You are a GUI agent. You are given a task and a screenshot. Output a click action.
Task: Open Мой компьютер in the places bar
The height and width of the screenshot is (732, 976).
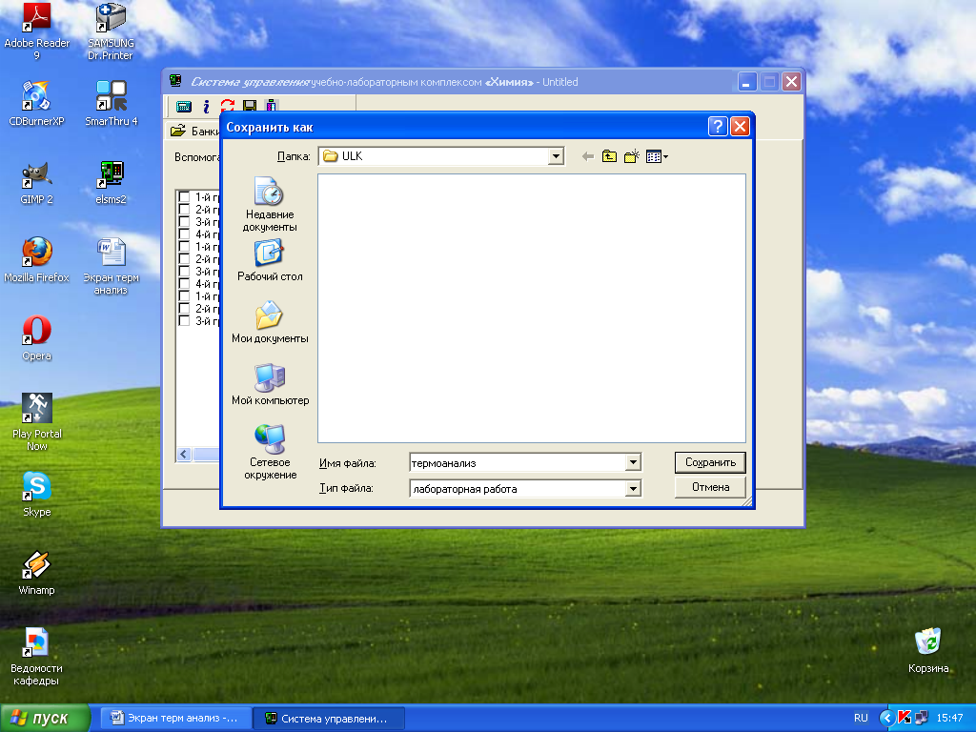[x=270, y=385]
